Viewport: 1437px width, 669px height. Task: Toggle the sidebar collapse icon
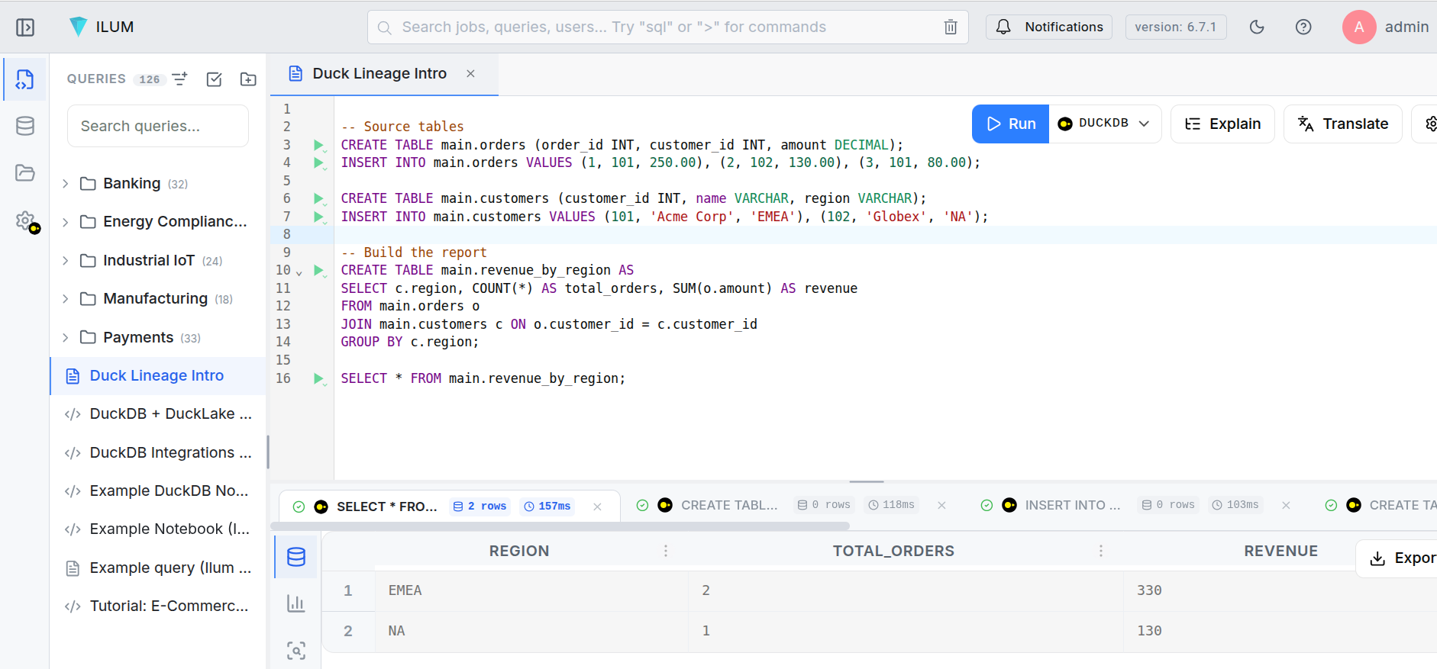[x=25, y=27]
